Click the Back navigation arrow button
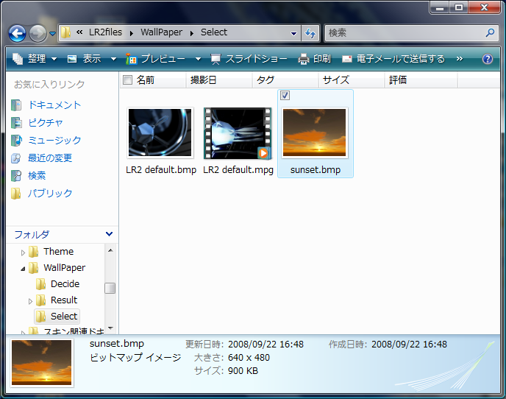506x399 pixels. tap(18, 33)
